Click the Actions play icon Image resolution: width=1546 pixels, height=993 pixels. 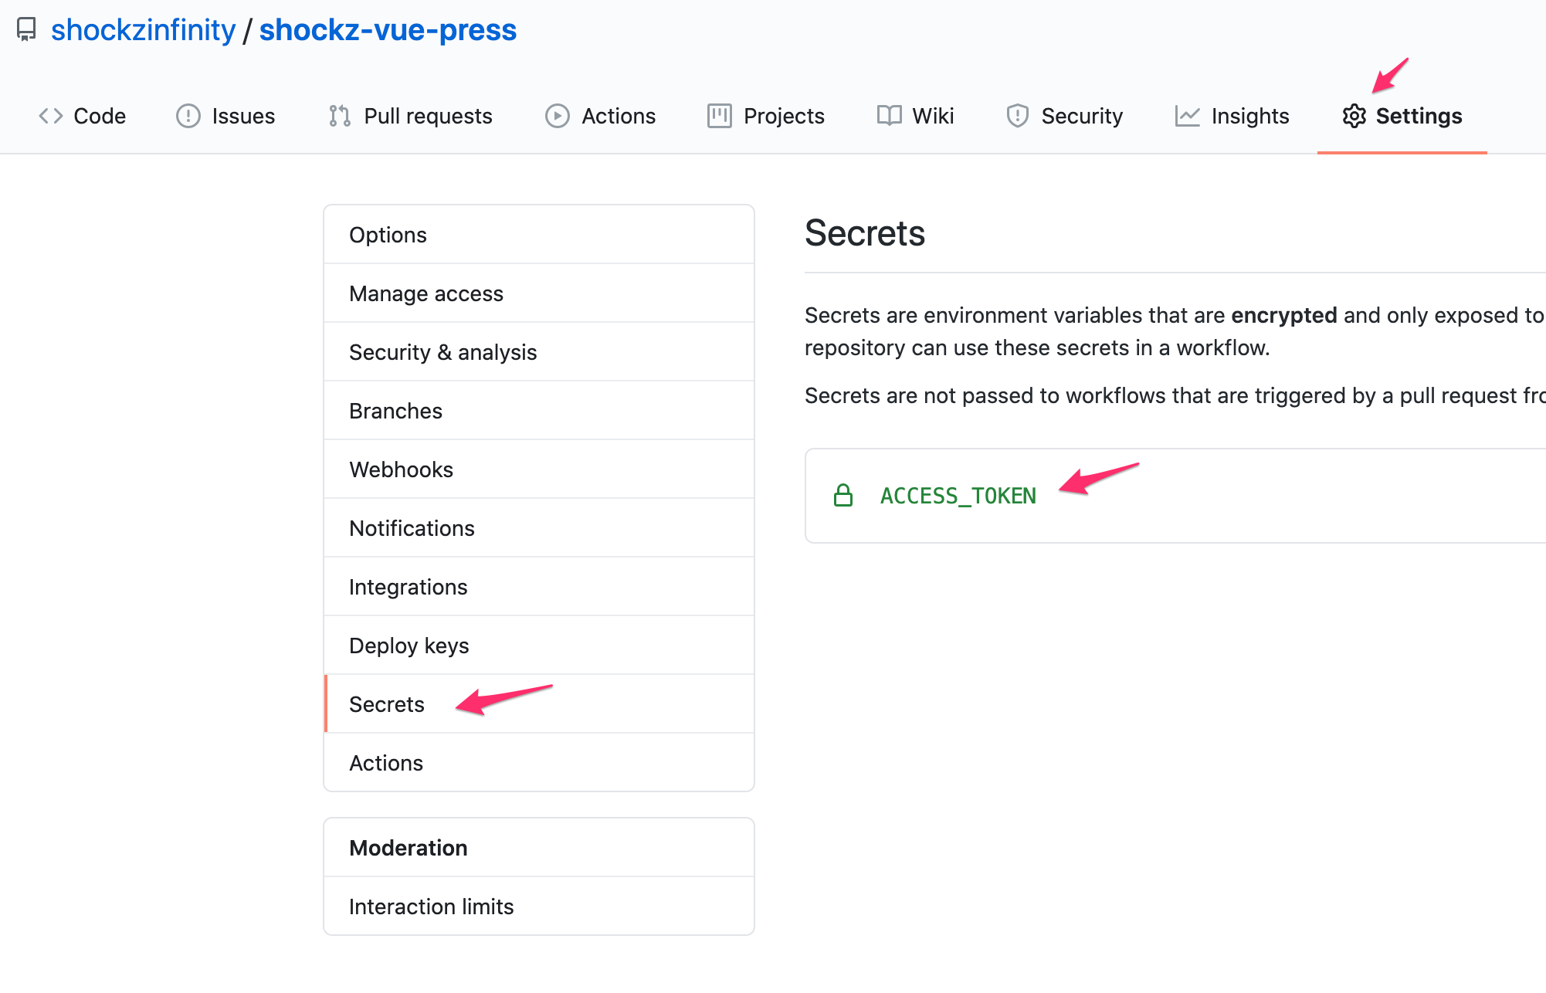[557, 116]
